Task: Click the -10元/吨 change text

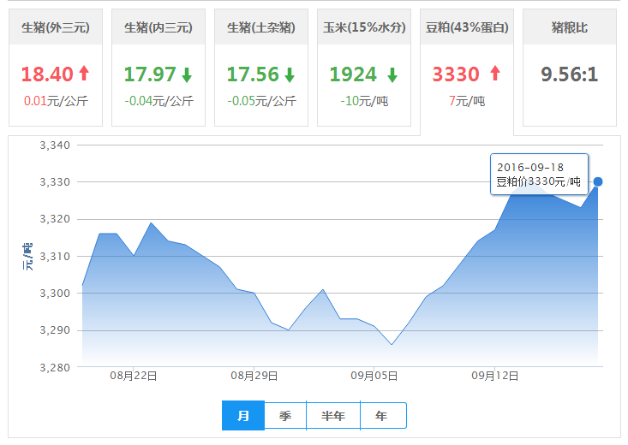Action: [364, 101]
